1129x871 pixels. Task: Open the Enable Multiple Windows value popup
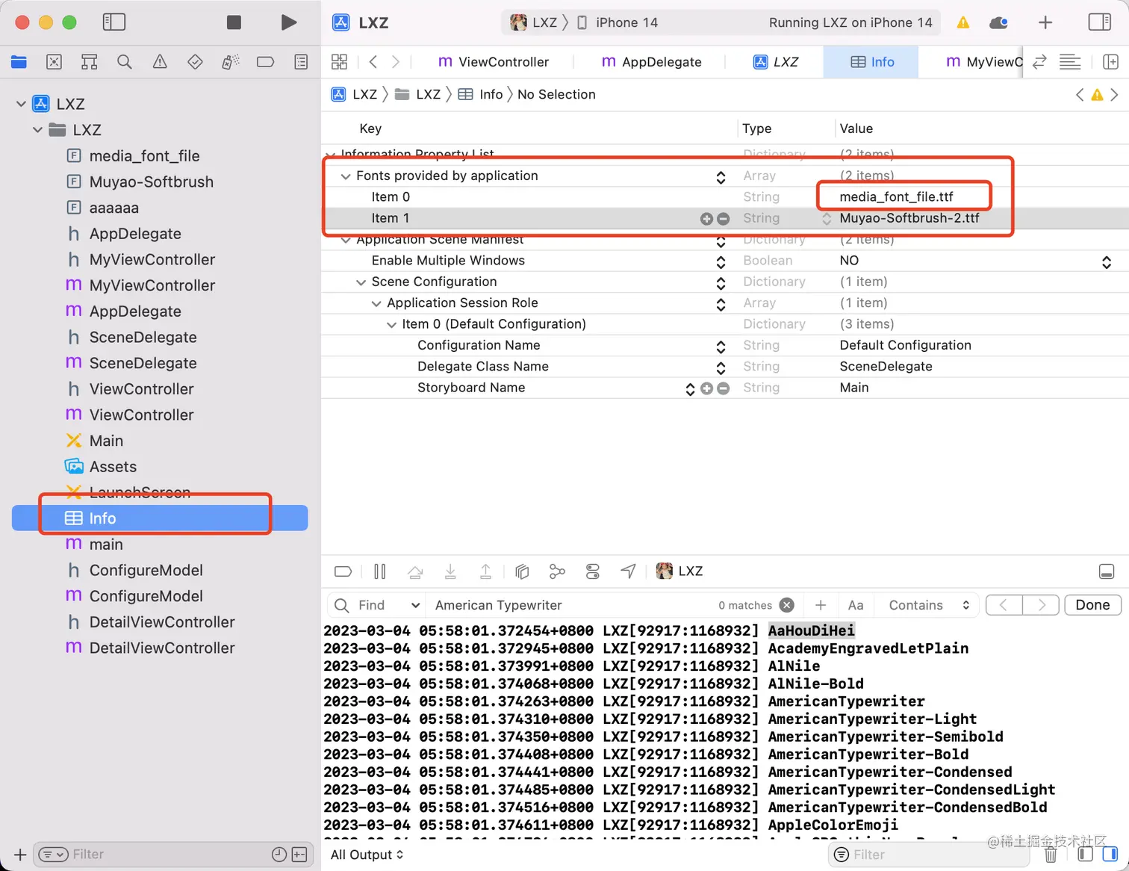coord(1107,261)
